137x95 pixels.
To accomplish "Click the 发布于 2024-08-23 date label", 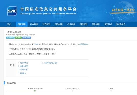I will 35,89.
